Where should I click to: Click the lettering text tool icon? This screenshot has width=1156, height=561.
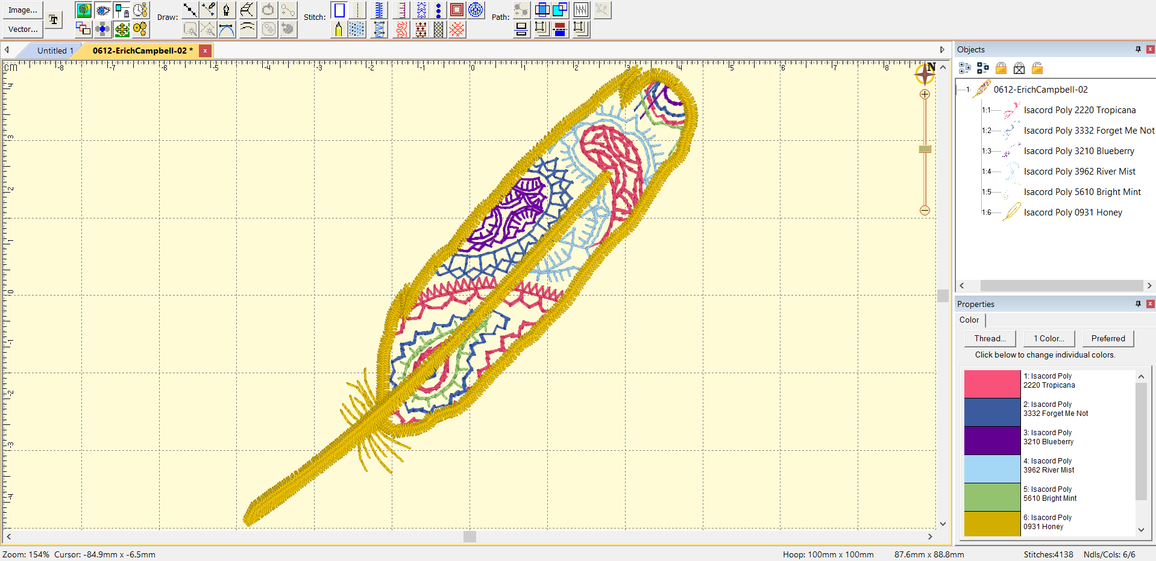coord(54,20)
